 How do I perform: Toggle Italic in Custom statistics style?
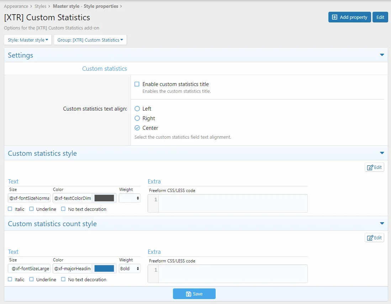(10, 209)
